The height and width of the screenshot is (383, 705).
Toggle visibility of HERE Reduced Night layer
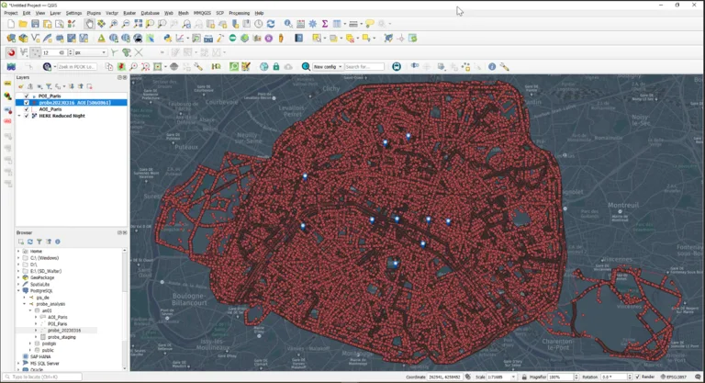[x=27, y=116]
